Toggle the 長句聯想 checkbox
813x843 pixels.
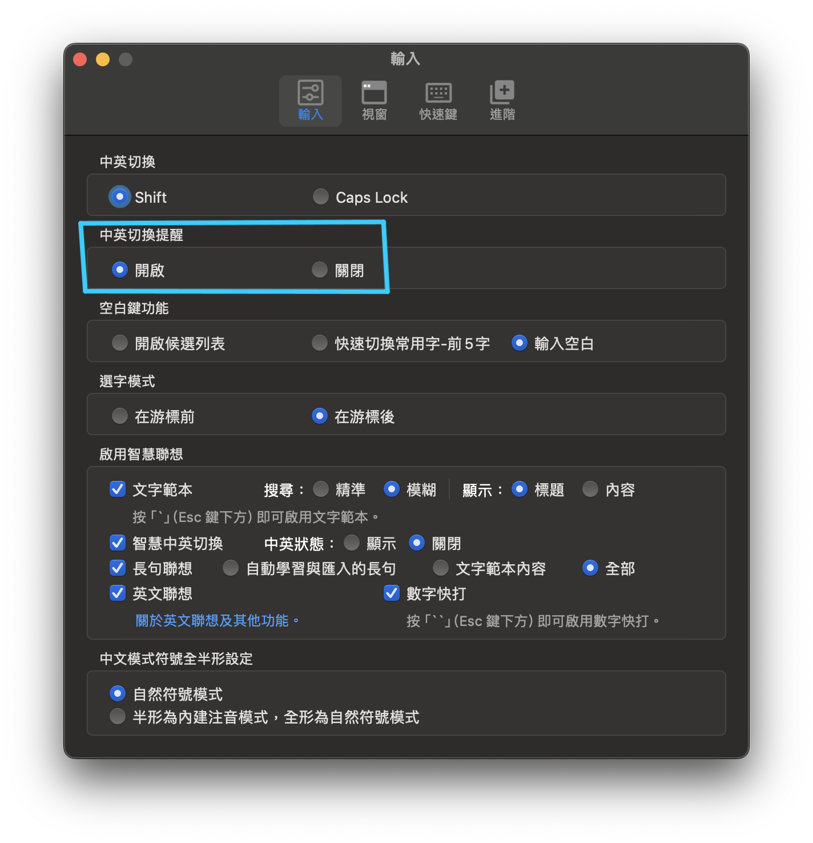point(118,568)
